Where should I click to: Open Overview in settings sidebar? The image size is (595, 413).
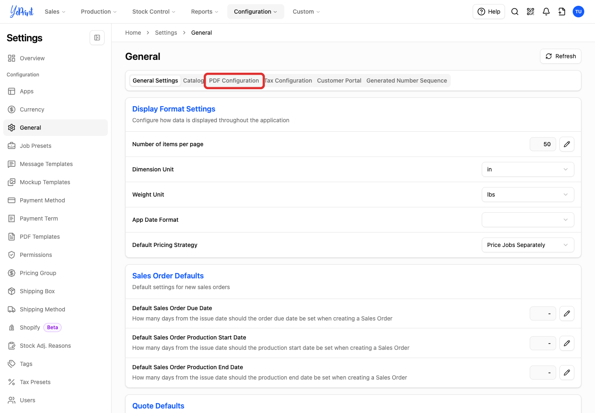pos(55,58)
